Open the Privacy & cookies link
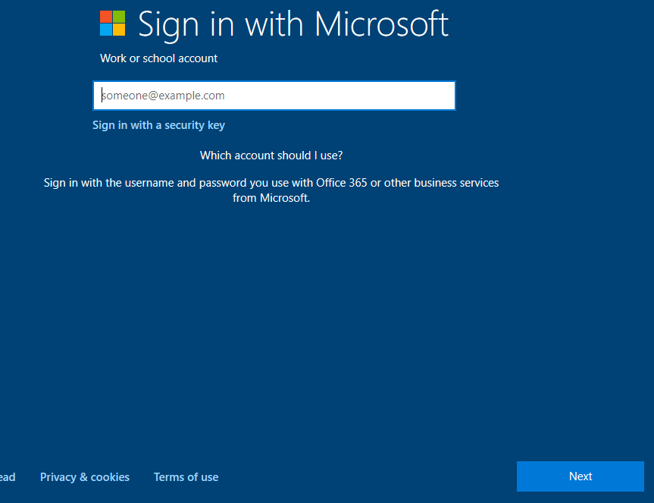Viewport: 654px width, 503px height. pyautogui.click(x=85, y=477)
